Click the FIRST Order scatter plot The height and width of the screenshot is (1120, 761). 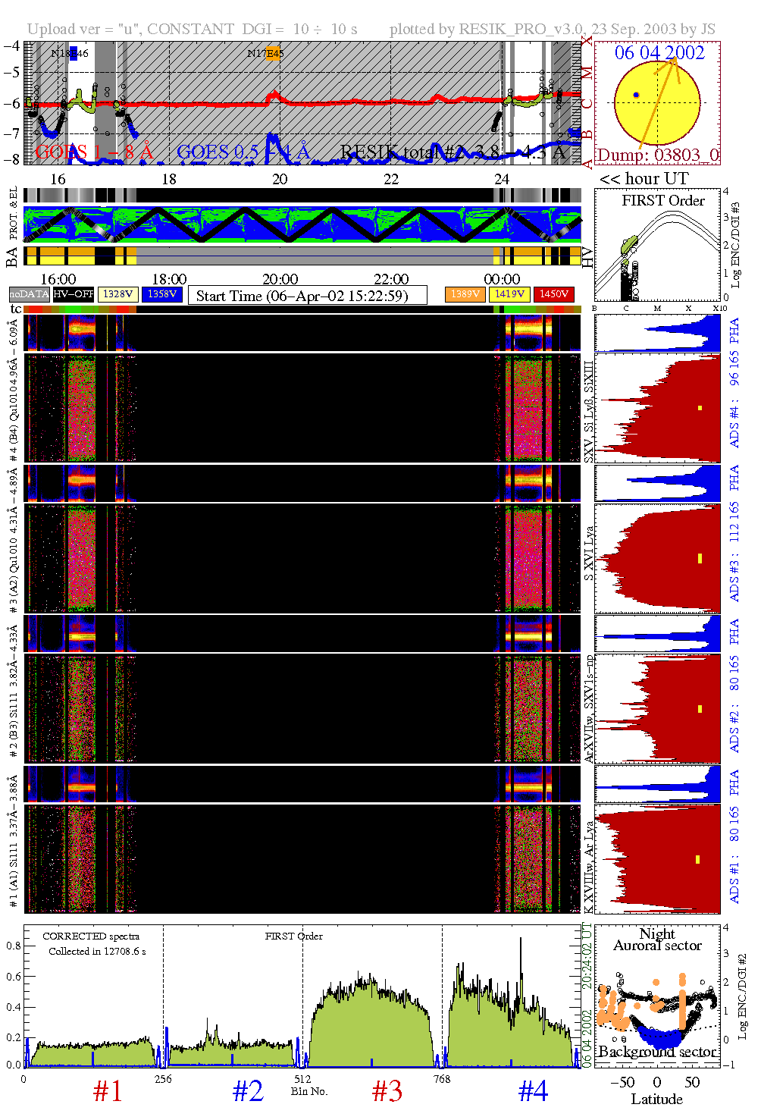[x=656, y=246]
